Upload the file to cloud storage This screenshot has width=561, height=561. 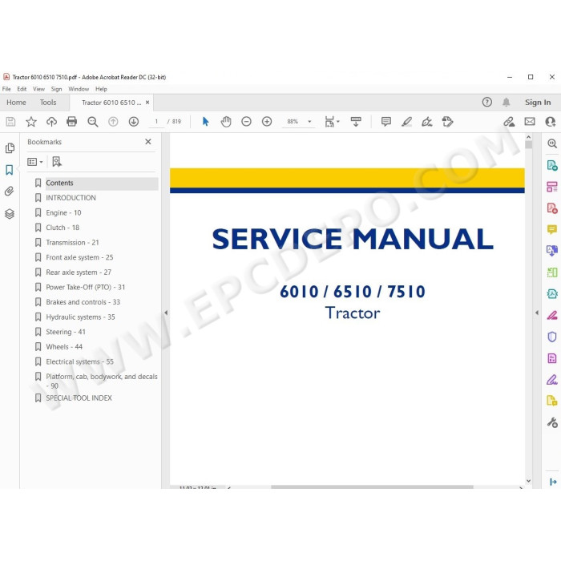pyautogui.click(x=51, y=122)
